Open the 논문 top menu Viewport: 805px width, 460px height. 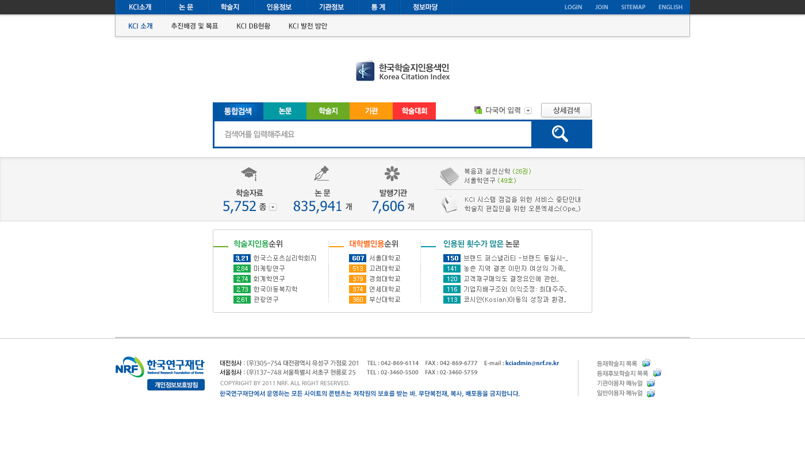pyautogui.click(x=186, y=7)
